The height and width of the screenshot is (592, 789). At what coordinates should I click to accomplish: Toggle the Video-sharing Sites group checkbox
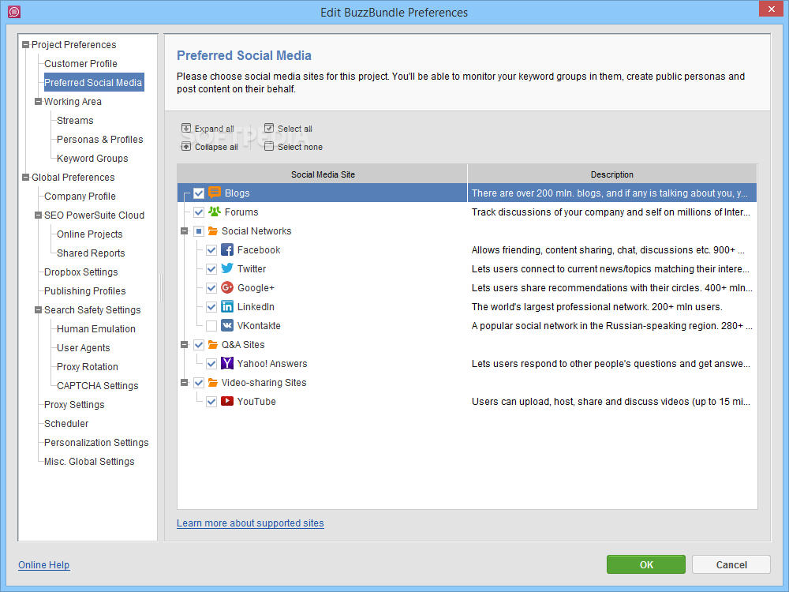pos(199,383)
